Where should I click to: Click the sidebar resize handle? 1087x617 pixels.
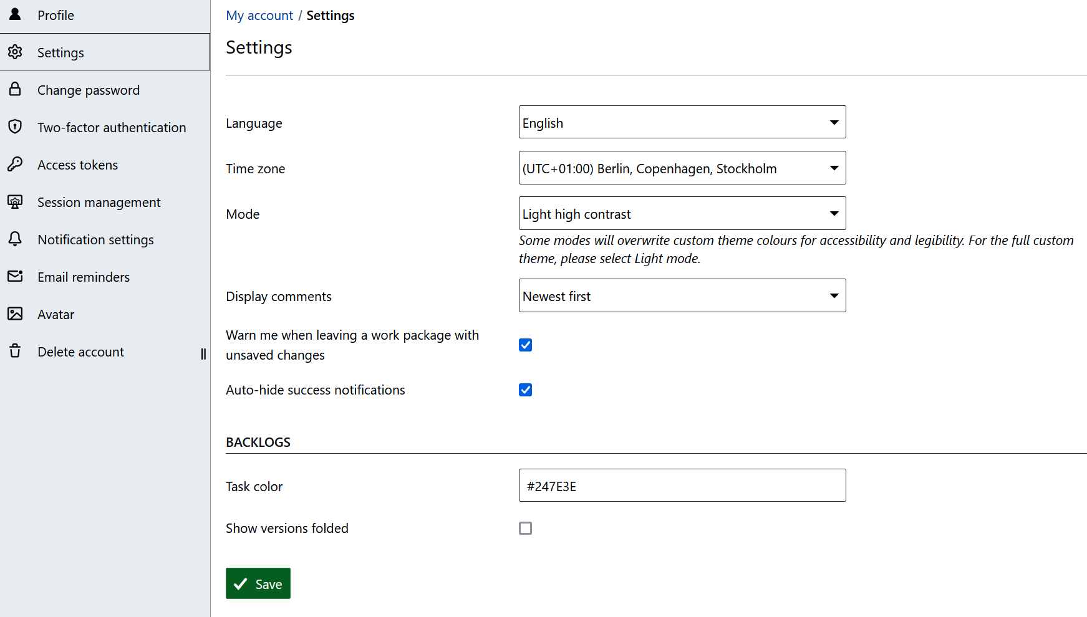pyautogui.click(x=203, y=354)
